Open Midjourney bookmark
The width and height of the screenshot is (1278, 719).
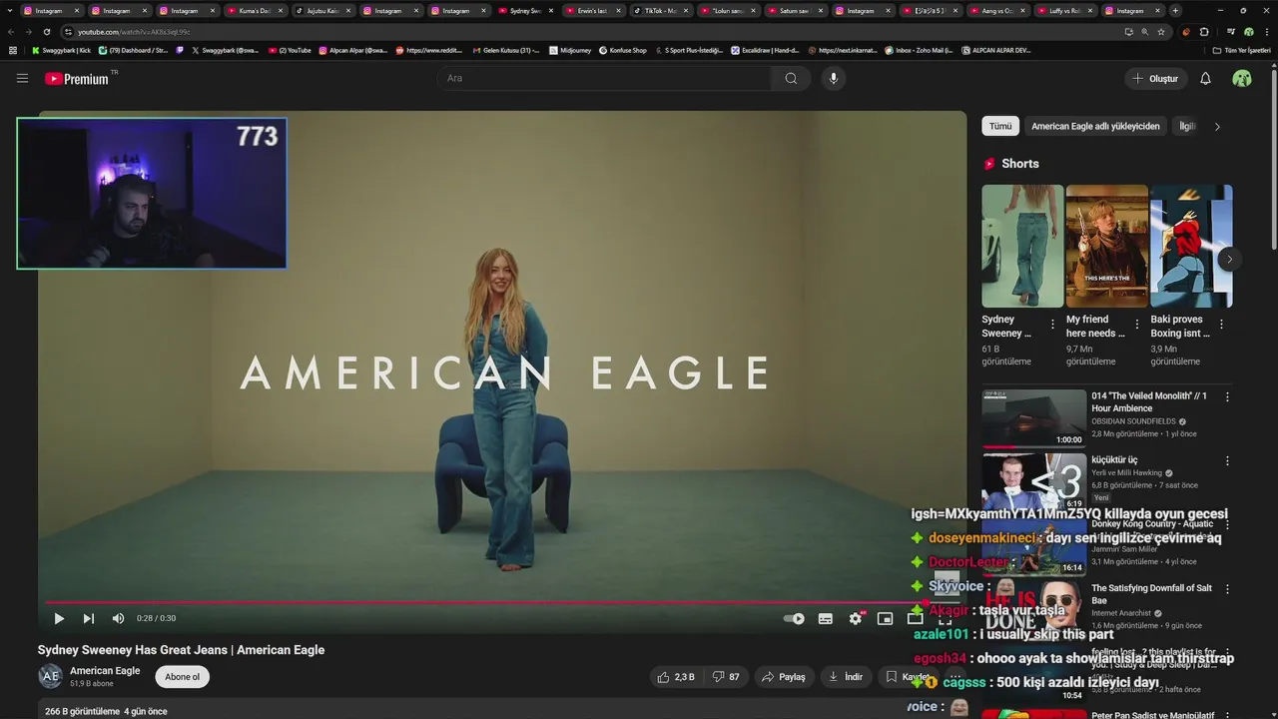[570, 50]
